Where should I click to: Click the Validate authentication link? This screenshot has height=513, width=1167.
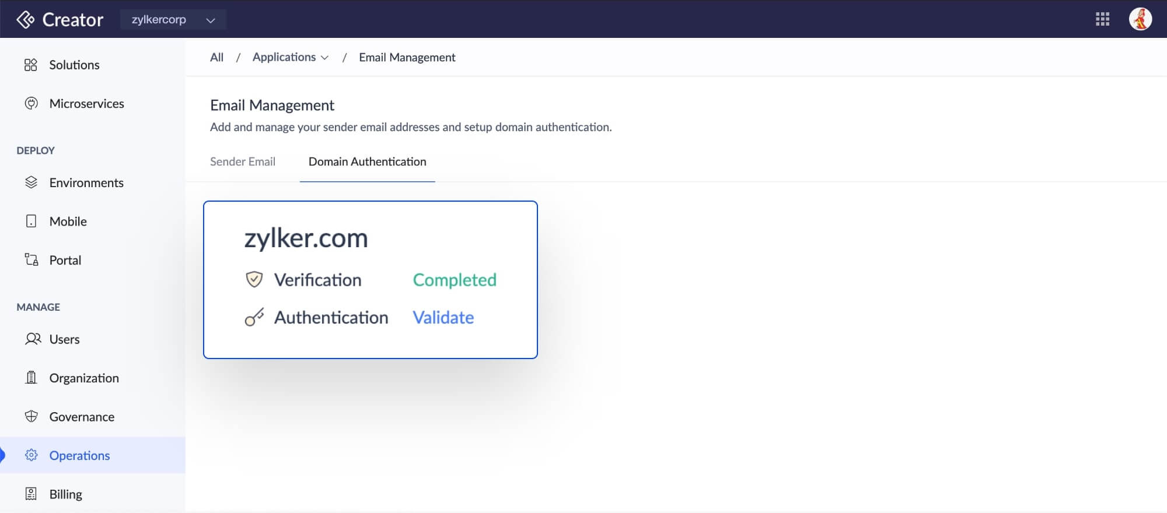point(443,318)
